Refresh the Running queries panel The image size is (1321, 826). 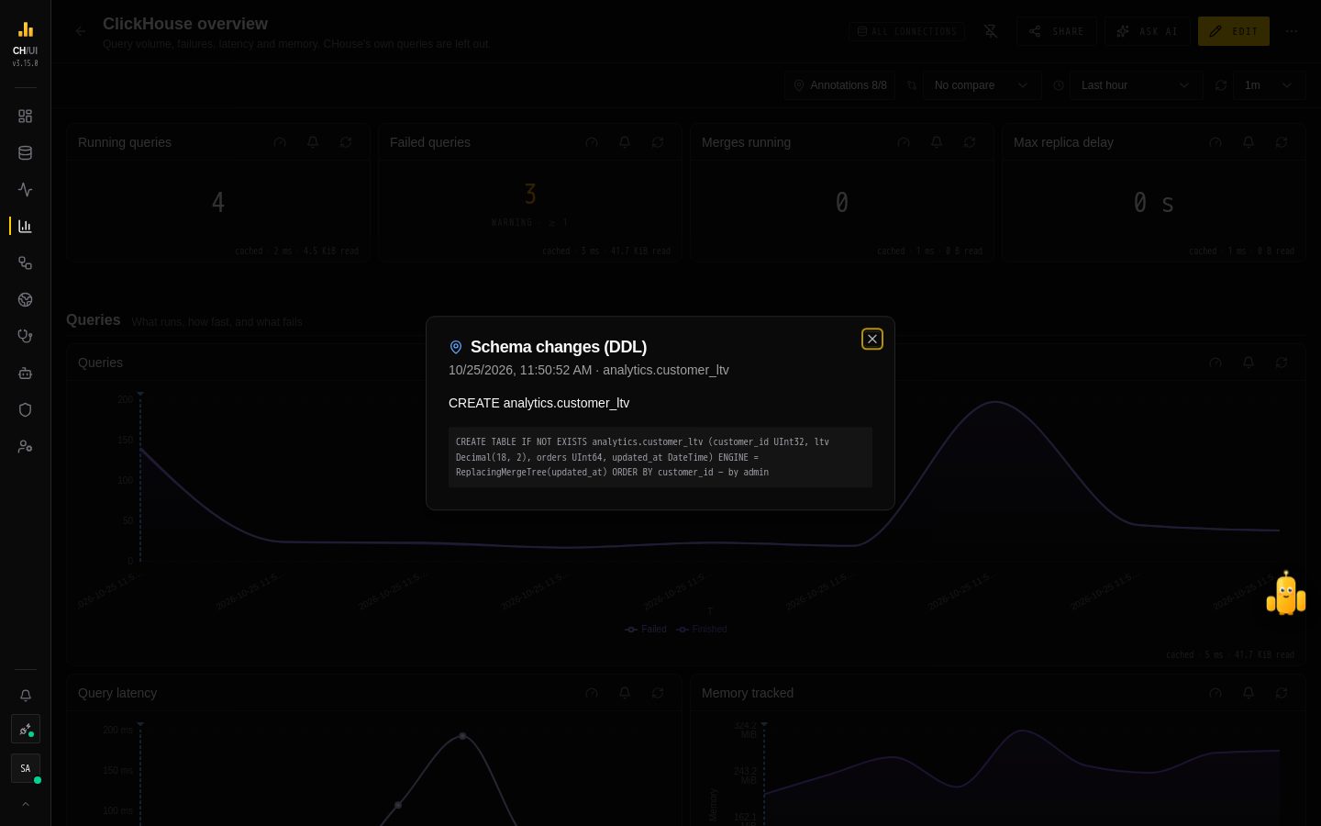pyautogui.click(x=346, y=142)
